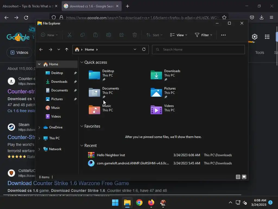
Task: Open the three-dot See more menu
Action: [x=223, y=35]
